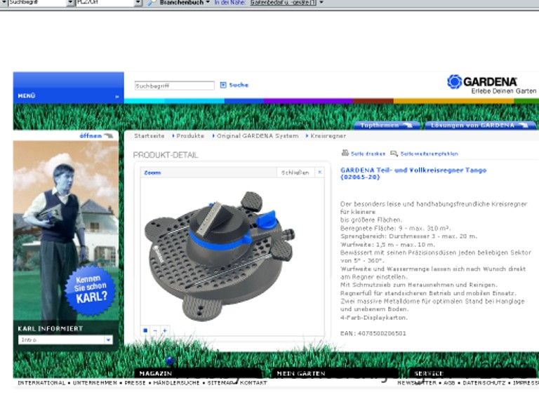
Task: Click the zoom-out minus icon
Action: (155, 330)
